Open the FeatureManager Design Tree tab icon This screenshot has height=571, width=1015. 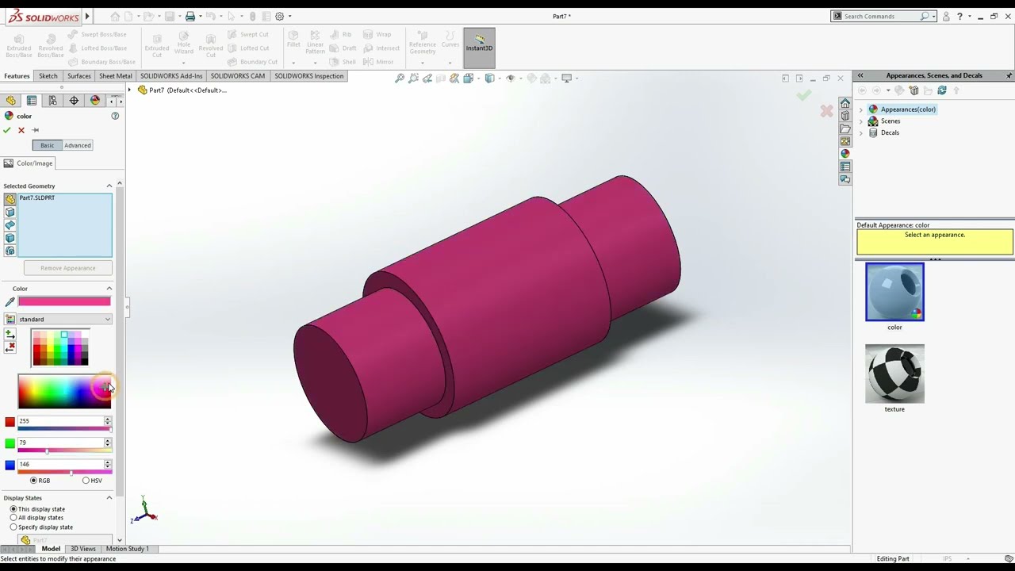click(10, 101)
